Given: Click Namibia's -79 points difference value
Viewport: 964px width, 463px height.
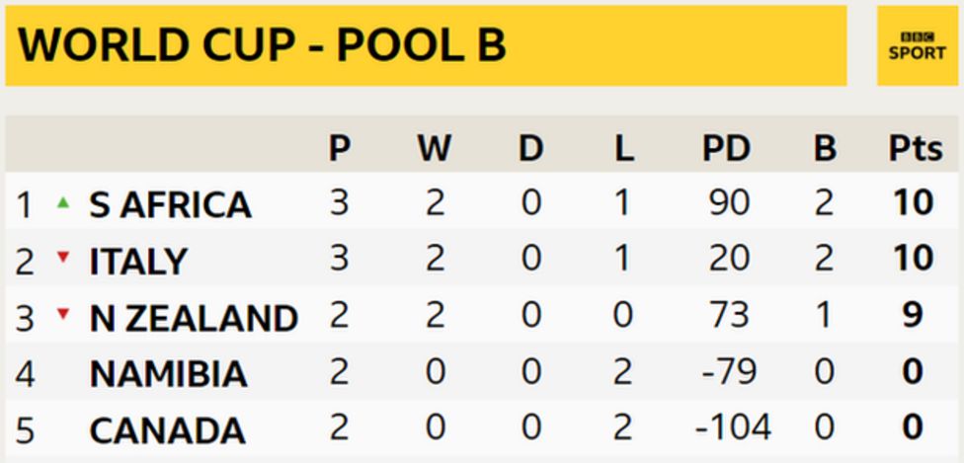Looking at the screenshot, I should pyautogui.click(x=730, y=371).
